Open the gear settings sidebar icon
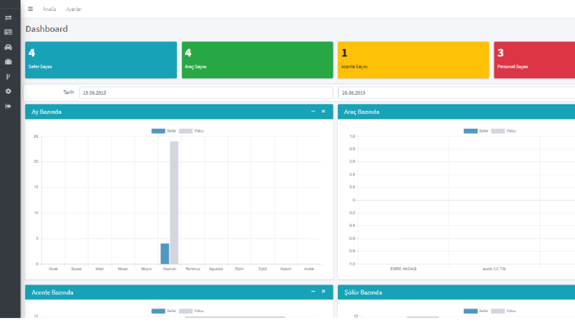The height and width of the screenshot is (323, 575). click(x=8, y=91)
